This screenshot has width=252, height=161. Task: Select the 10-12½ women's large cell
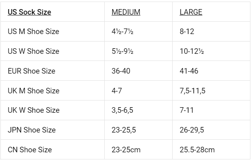pos(192,51)
